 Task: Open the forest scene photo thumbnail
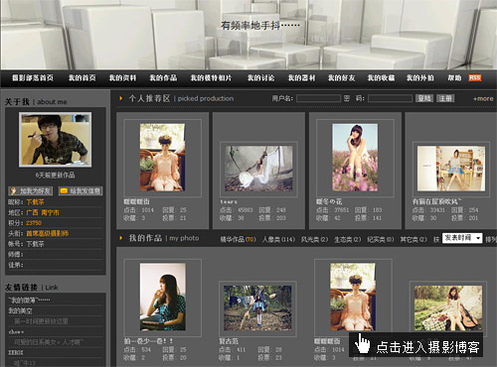[x=257, y=308]
